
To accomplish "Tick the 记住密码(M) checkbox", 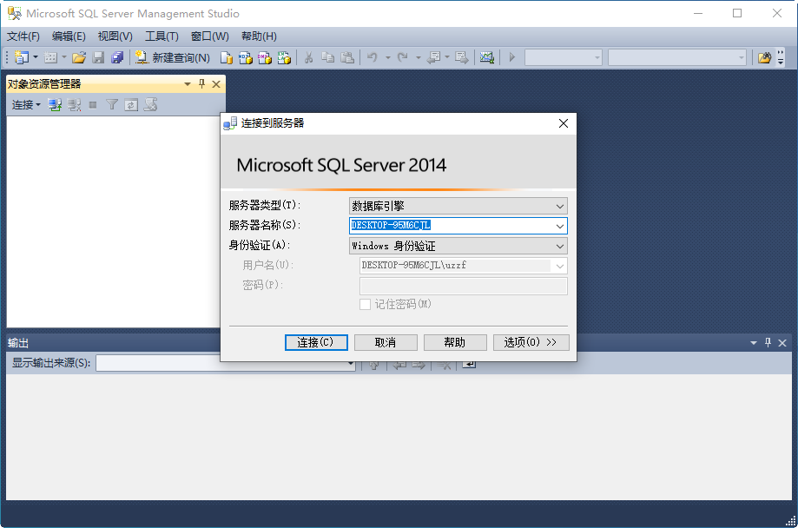I will pyautogui.click(x=365, y=305).
